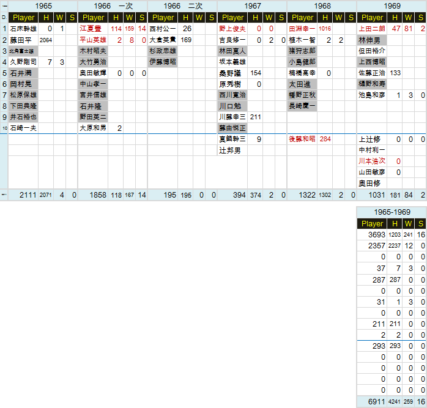Viewport: 427px width, 408px height.
Task: Click red-highlighted player 後藤和昭
Action: pyautogui.click(x=302, y=139)
